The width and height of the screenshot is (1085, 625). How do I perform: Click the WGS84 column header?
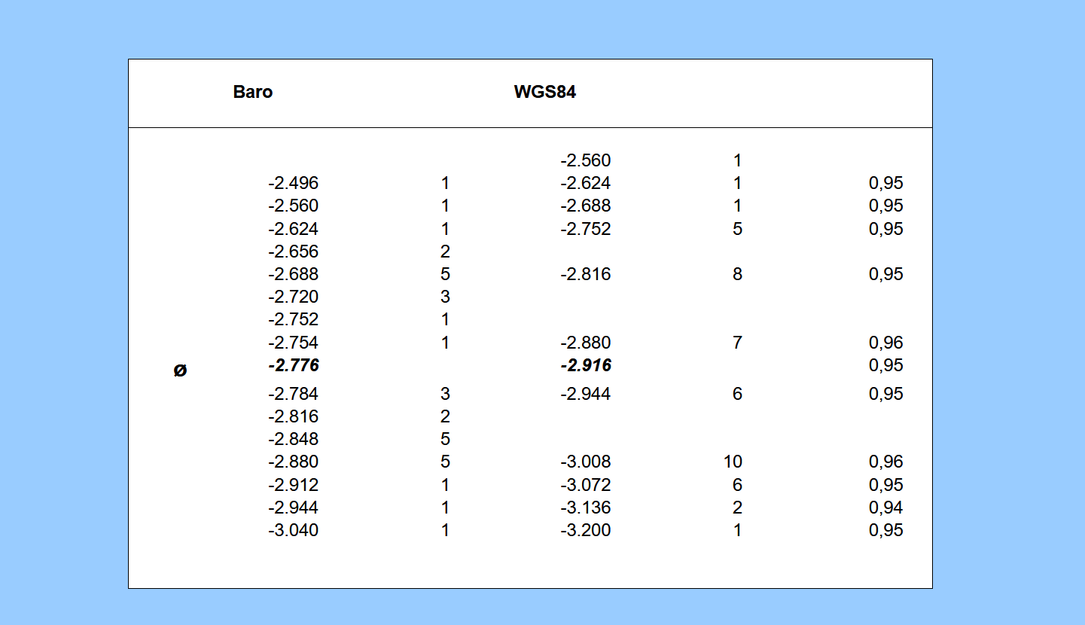[545, 92]
